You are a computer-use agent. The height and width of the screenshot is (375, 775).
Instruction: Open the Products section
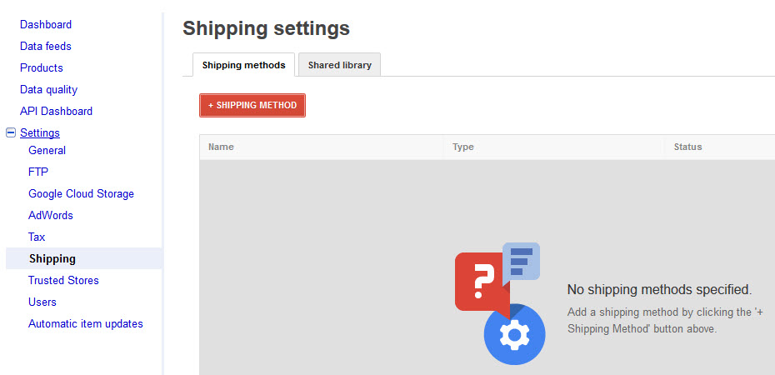pos(42,67)
